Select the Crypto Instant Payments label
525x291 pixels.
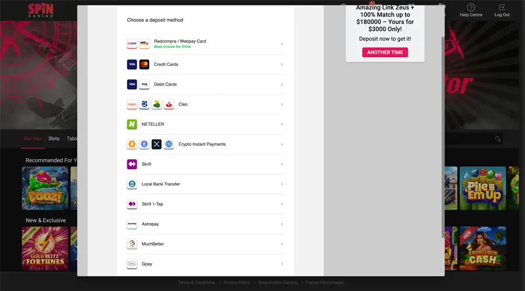202,144
